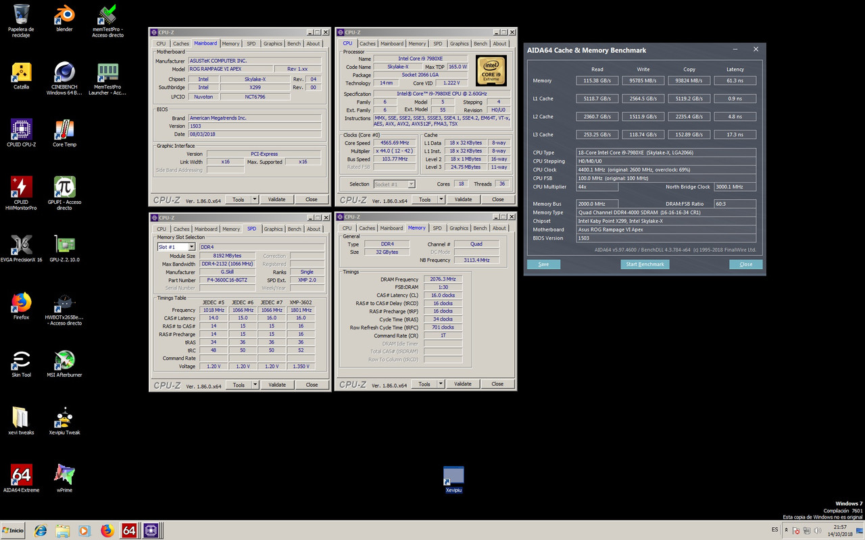Open Tools dropdown arrow in CPU tab window

click(x=441, y=200)
